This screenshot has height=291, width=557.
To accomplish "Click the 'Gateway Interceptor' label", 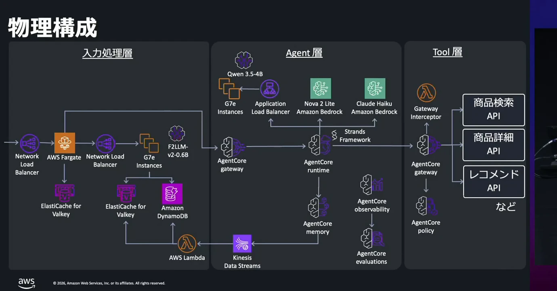I will click(x=426, y=113).
